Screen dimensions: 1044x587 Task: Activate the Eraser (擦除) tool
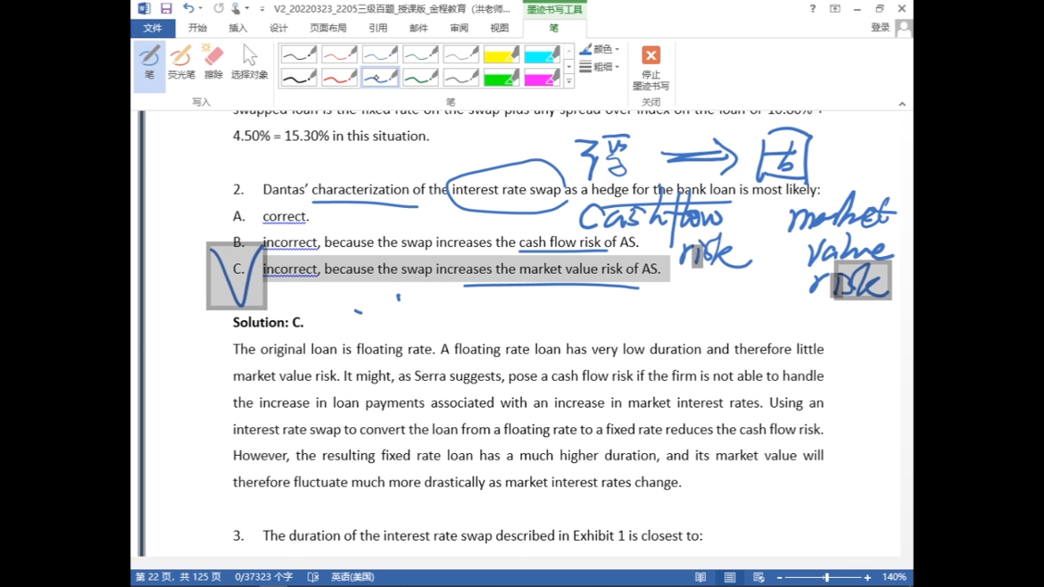coord(213,63)
